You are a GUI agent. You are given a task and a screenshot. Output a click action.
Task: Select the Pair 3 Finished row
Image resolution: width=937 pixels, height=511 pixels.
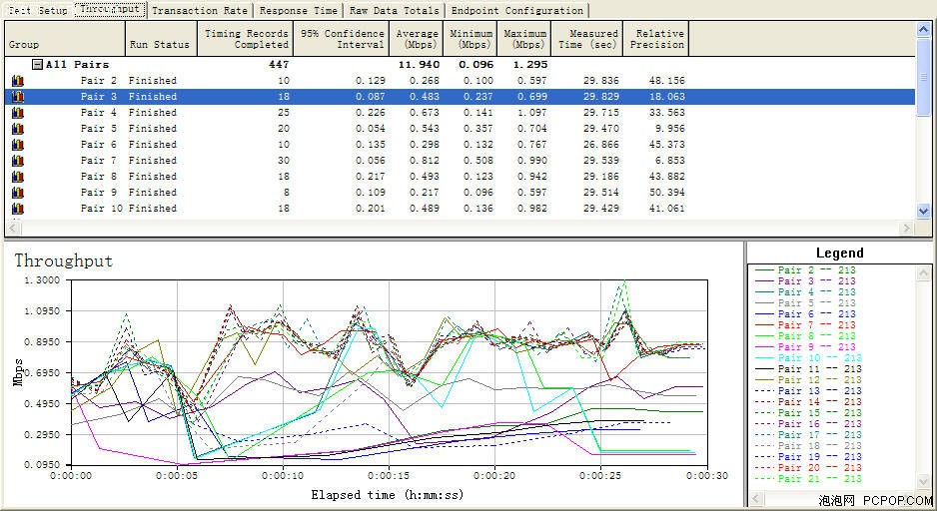click(460, 97)
